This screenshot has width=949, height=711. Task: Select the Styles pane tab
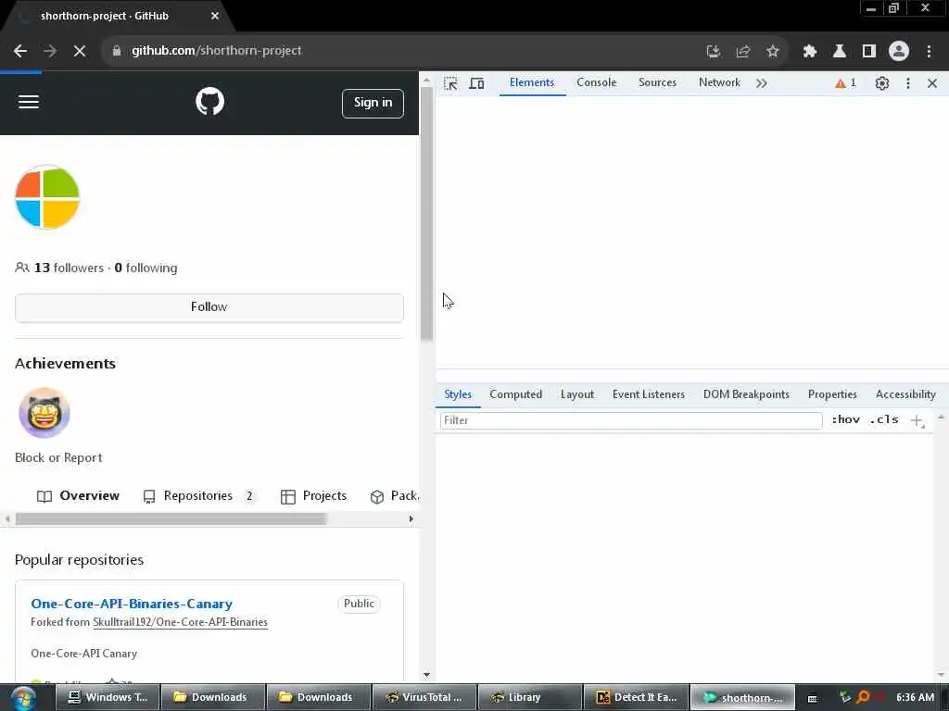coord(458,394)
